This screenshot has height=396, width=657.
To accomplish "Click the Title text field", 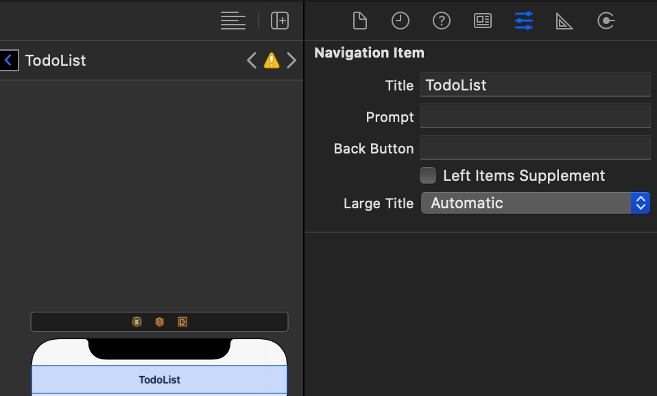I will click(x=535, y=85).
